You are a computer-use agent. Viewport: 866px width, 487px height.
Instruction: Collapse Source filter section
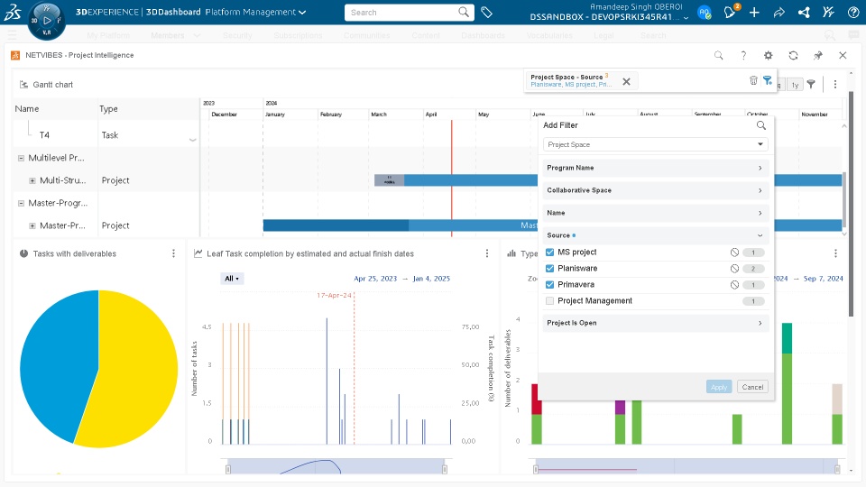click(656, 235)
